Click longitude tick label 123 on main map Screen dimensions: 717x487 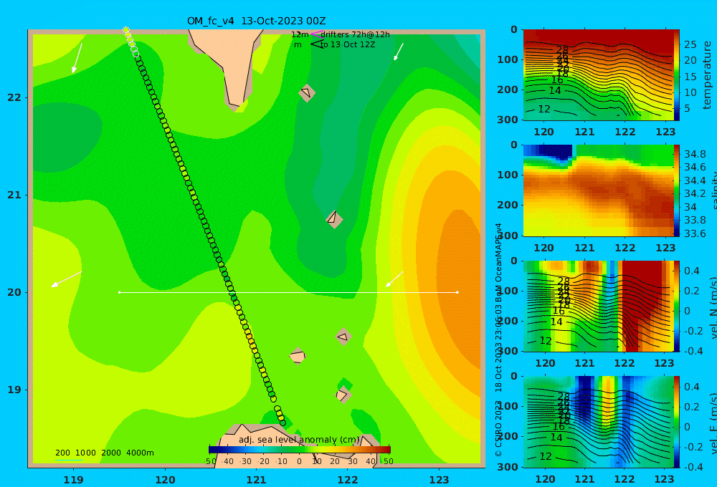pyautogui.click(x=440, y=480)
